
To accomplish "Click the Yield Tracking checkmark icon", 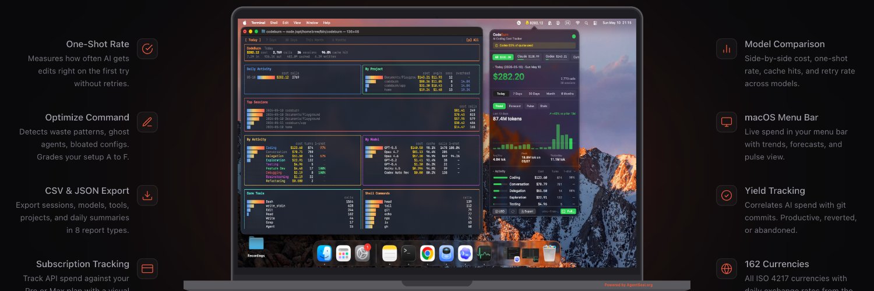I will tap(727, 196).
